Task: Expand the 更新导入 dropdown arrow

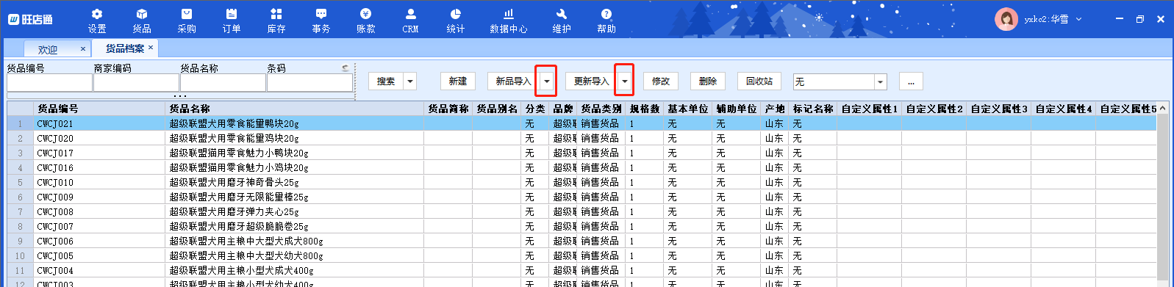Action: tap(624, 81)
